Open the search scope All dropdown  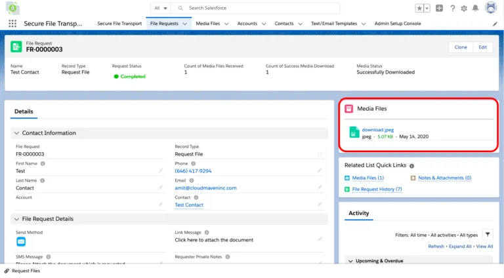pos(161,8)
